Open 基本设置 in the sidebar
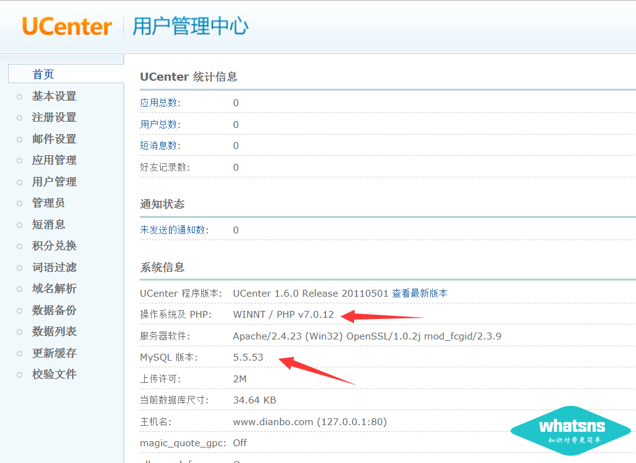Image resolution: width=636 pixels, height=463 pixels. 54,96
